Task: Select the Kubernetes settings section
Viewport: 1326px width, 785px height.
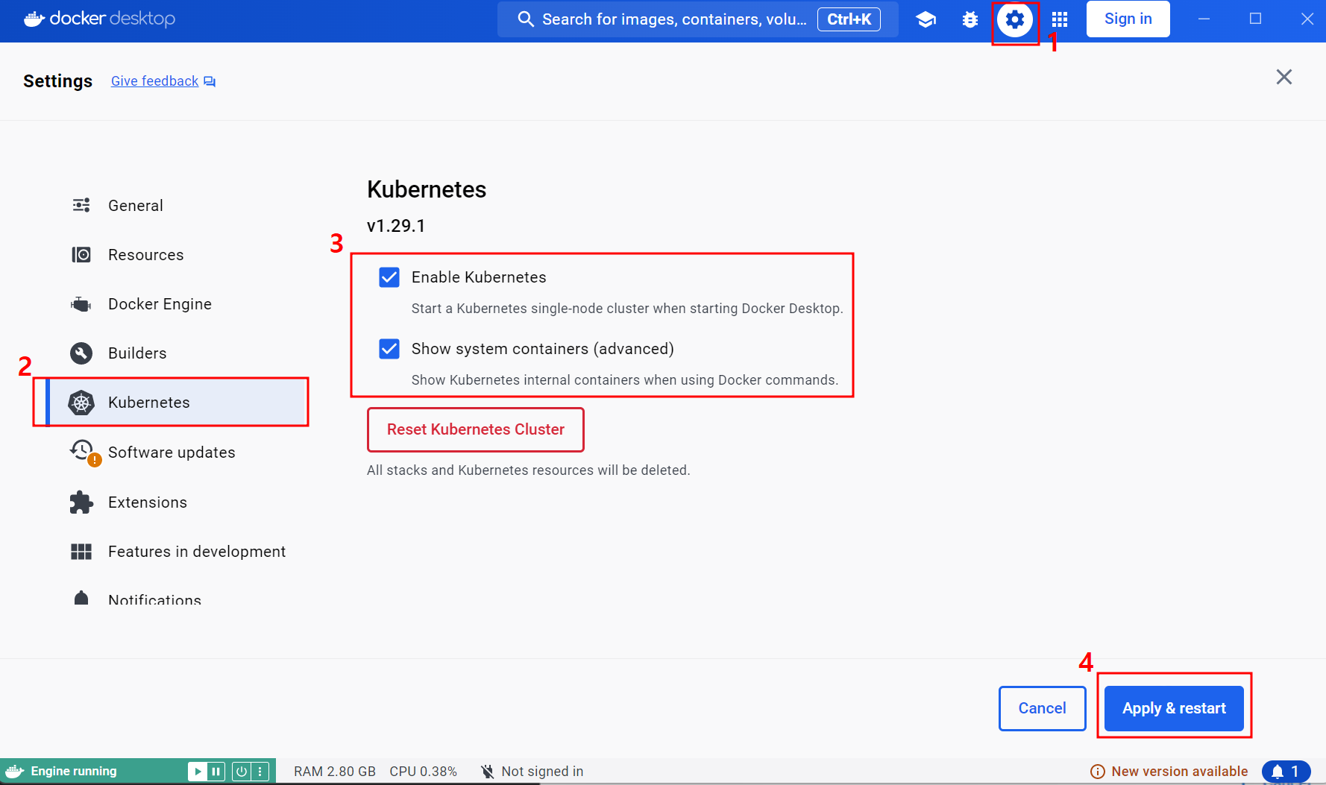Action: pos(176,403)
